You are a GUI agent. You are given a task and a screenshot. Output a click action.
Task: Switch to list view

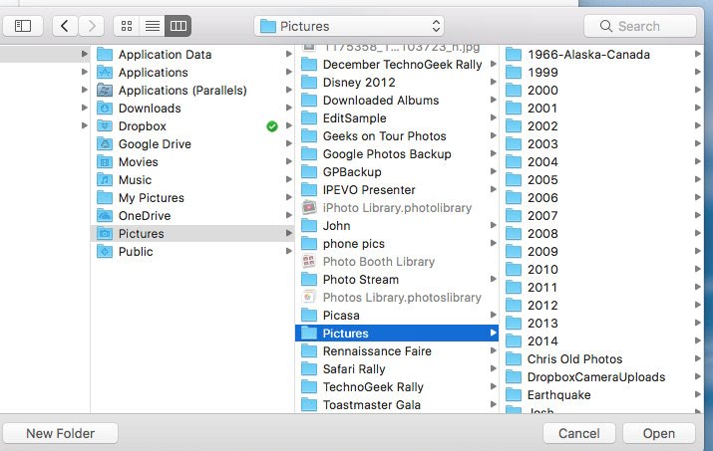pyautogui.click(x=153, y=26)
